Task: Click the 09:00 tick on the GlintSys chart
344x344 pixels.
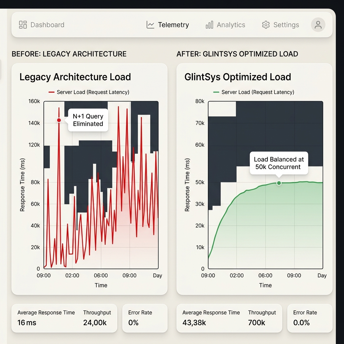Action: [208, 275]
